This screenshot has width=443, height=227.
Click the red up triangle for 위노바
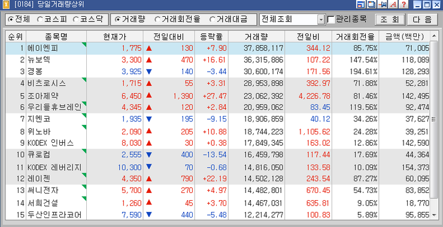[149, 131]
